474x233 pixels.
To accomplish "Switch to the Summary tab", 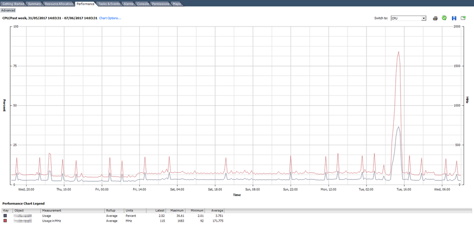I will pyautogui.click(x=34, y=4).
